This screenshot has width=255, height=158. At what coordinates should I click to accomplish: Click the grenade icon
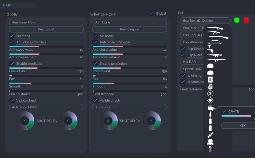tap(210, 86)
